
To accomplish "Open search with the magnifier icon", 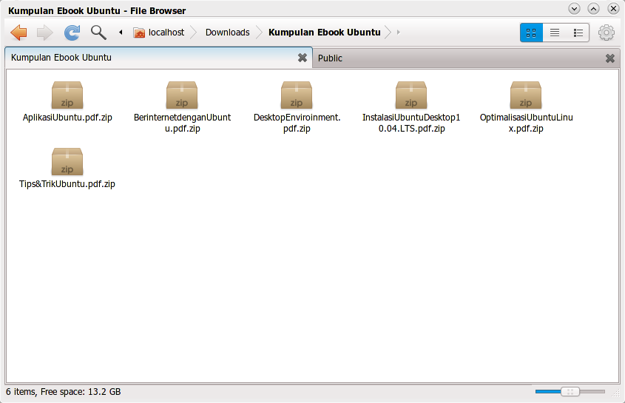I will pyautogui.click(x=98, y=33).
